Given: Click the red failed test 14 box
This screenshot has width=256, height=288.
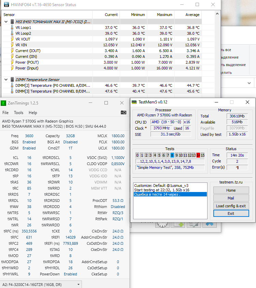Looking at the screenshot, I should pos(198,155).
